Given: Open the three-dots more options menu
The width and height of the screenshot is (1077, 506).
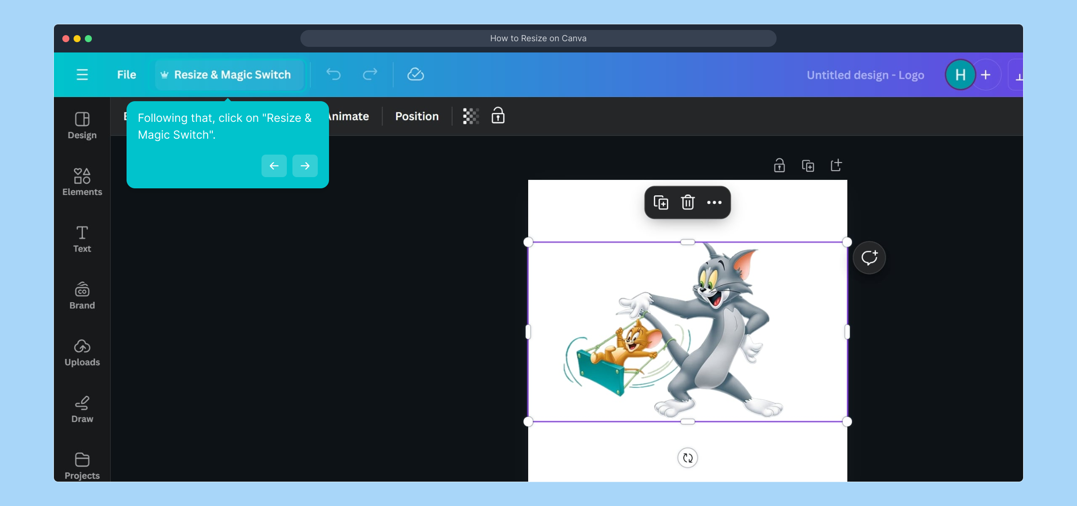Looking at the screenshot, I should click(714, 202).
